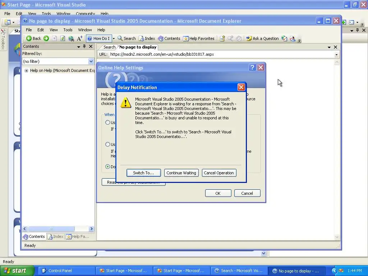Viewport: 368px width, 276px height.
Task: Click the globe Home icon in toolbar
Action: click(x=71, y=38)
